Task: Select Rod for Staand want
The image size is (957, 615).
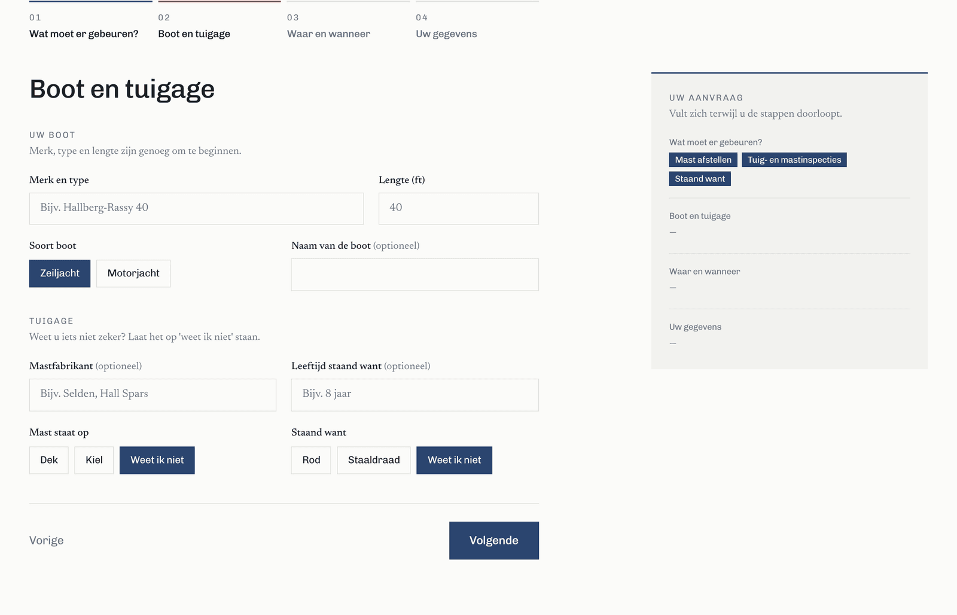Action: point(311,460)
